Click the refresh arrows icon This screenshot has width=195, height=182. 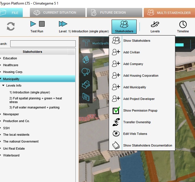point(11,26)
